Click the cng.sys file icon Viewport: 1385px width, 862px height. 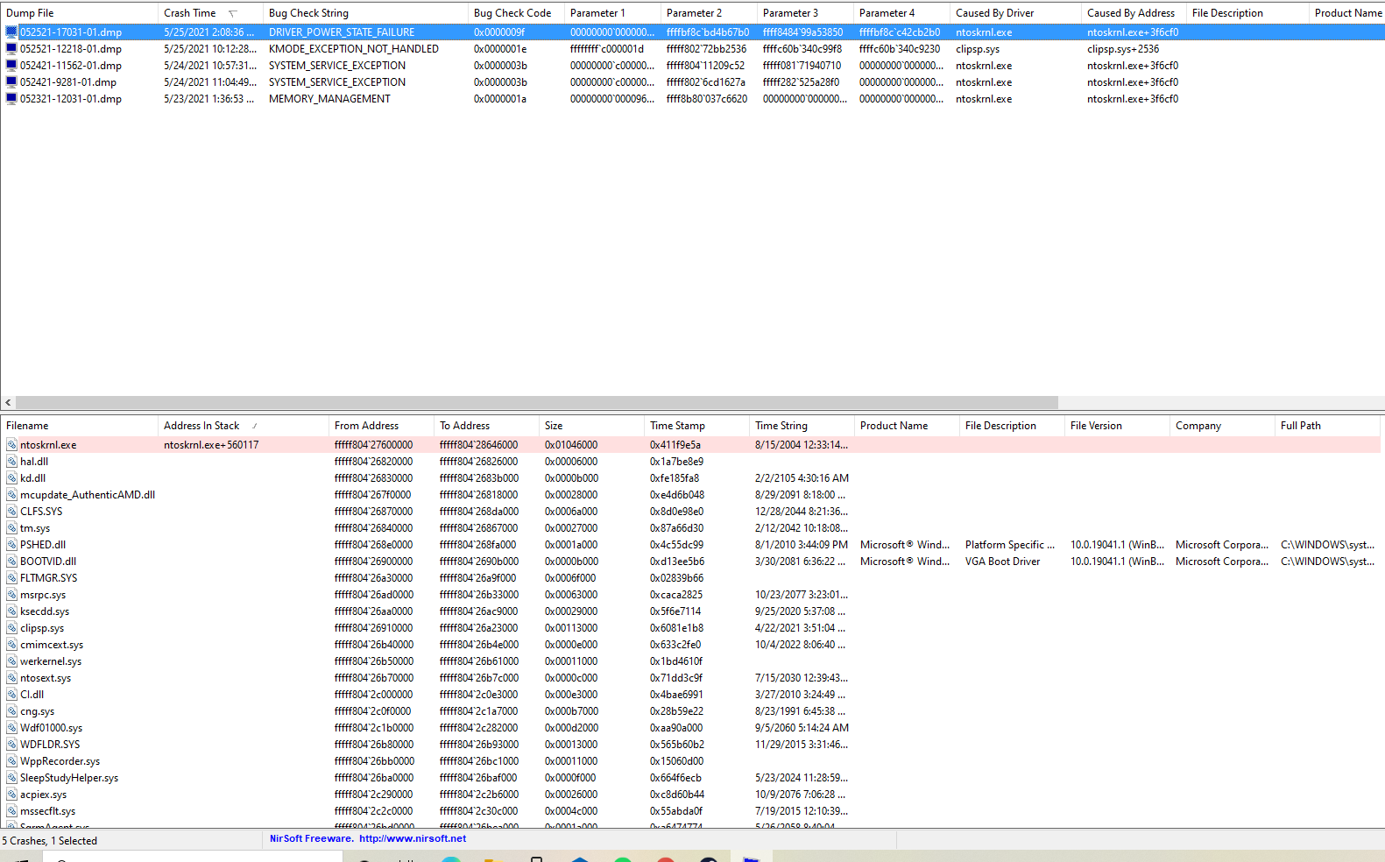12,711
